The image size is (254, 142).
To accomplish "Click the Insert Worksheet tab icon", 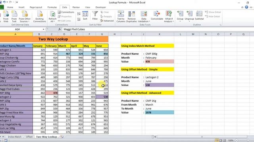I will tap(62, 137).
